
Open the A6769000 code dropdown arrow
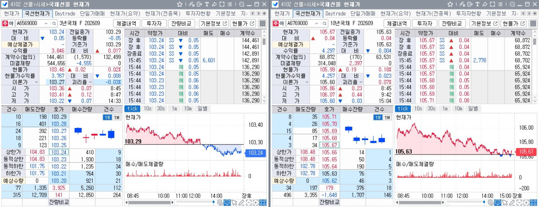pos(317,23)
